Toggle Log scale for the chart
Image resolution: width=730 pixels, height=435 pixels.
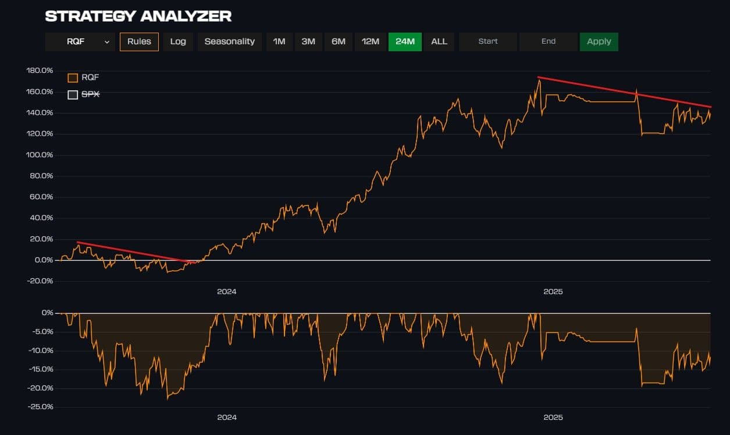tap(178, 41)
